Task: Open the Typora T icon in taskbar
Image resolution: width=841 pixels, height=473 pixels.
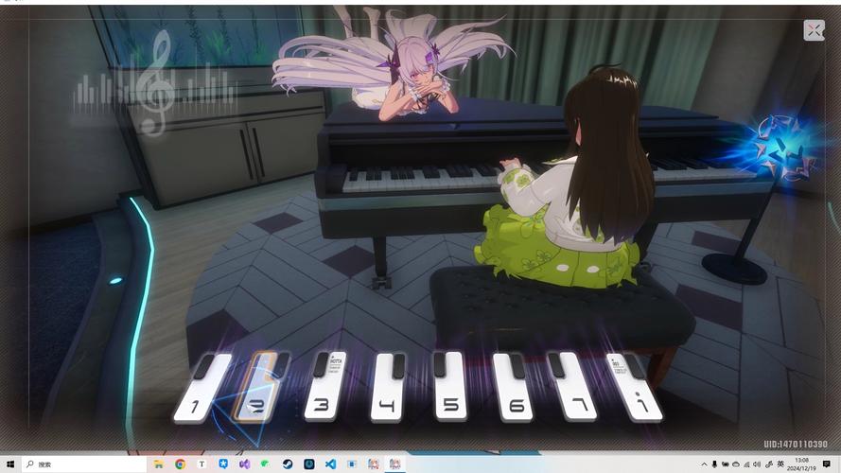Action: point(201,464)
